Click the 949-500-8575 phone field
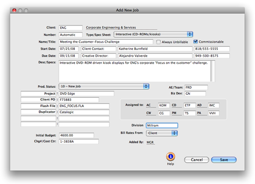255x184 pixels. pyautogui.click(x=212, y=56)
